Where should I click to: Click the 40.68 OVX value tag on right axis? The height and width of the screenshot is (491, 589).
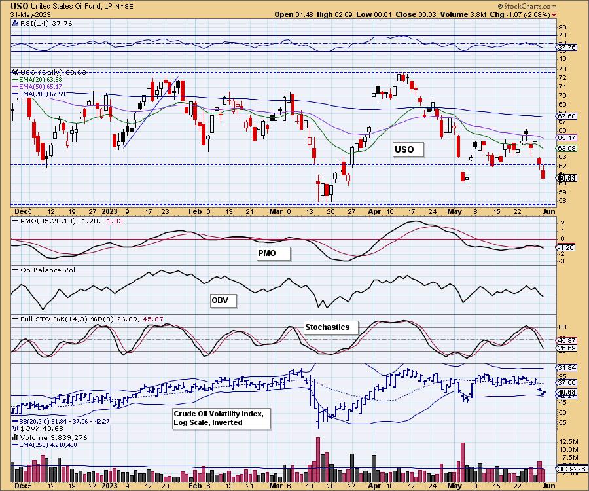[566, 392]
